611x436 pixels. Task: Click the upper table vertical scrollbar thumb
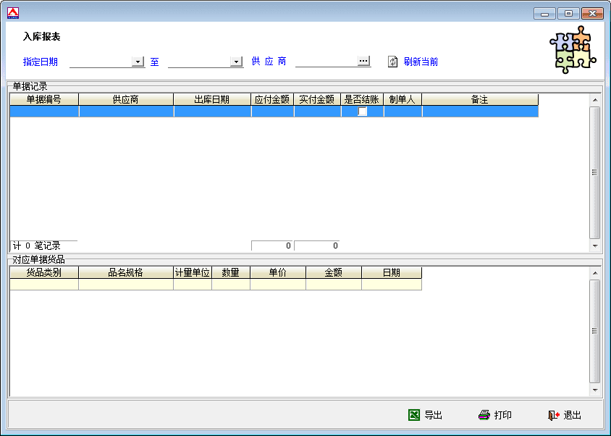[x=595, y=172]
